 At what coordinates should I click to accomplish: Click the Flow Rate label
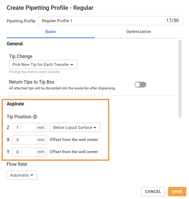17,164
